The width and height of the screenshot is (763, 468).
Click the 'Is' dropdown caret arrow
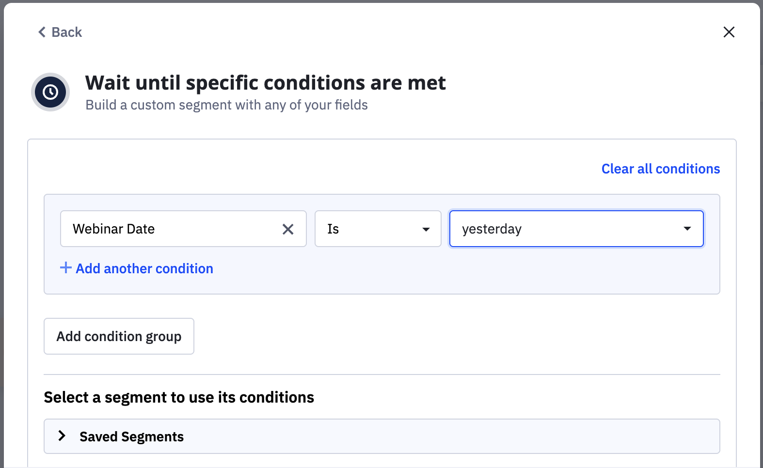pyautogui.click(x=426, y=229)
